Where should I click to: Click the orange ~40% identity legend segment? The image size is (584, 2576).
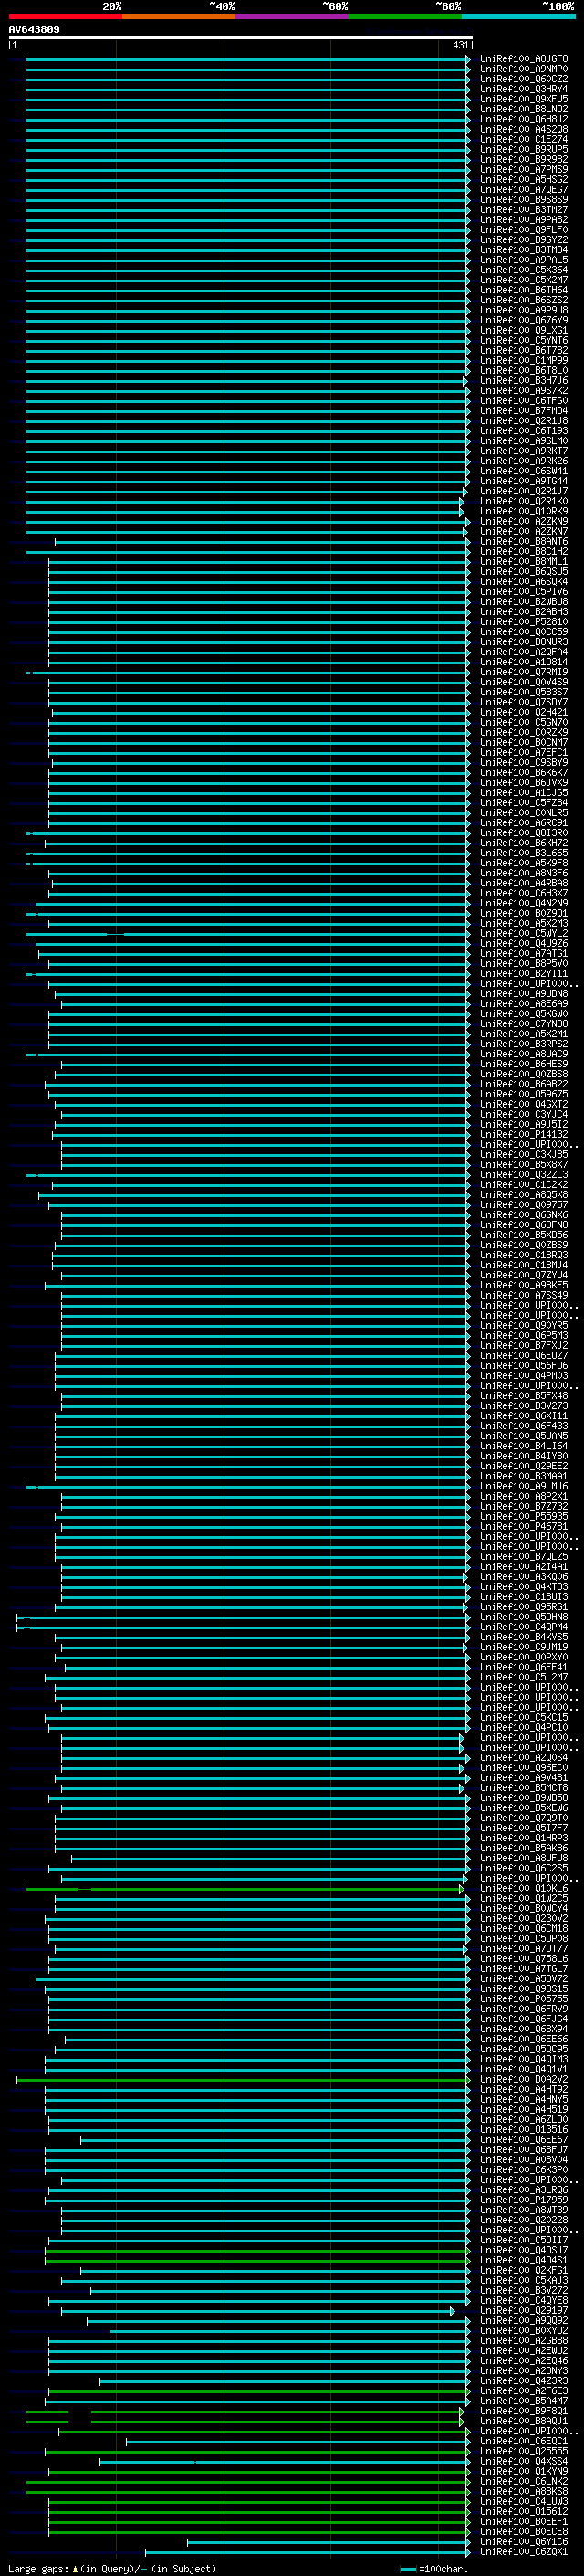(x=179, y=16)
